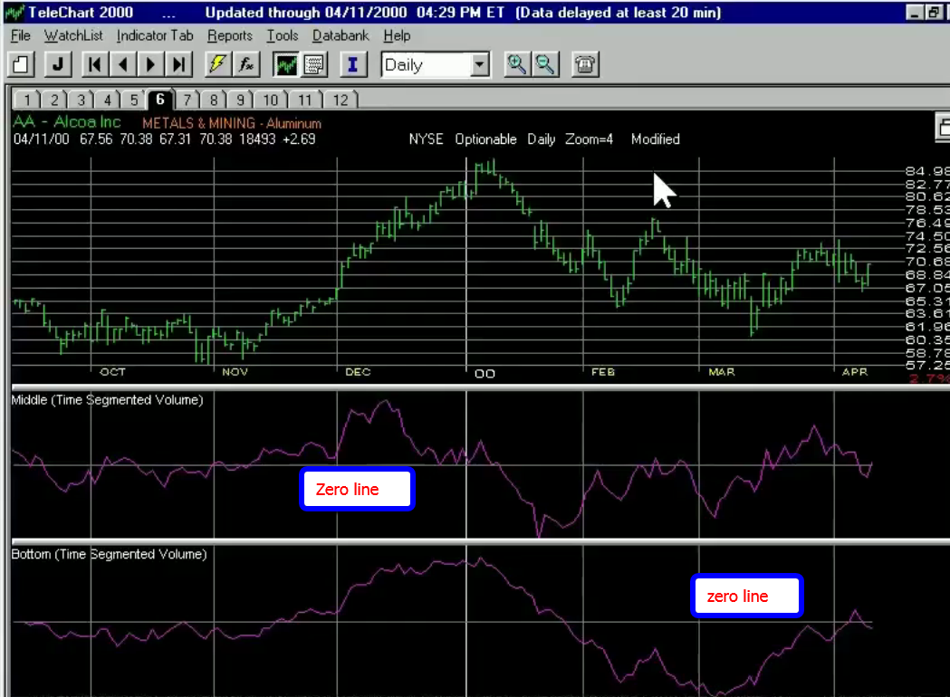Go to previous symbol arrow
The width and height of the screenshot is (950, 697).
coord(123,64)
